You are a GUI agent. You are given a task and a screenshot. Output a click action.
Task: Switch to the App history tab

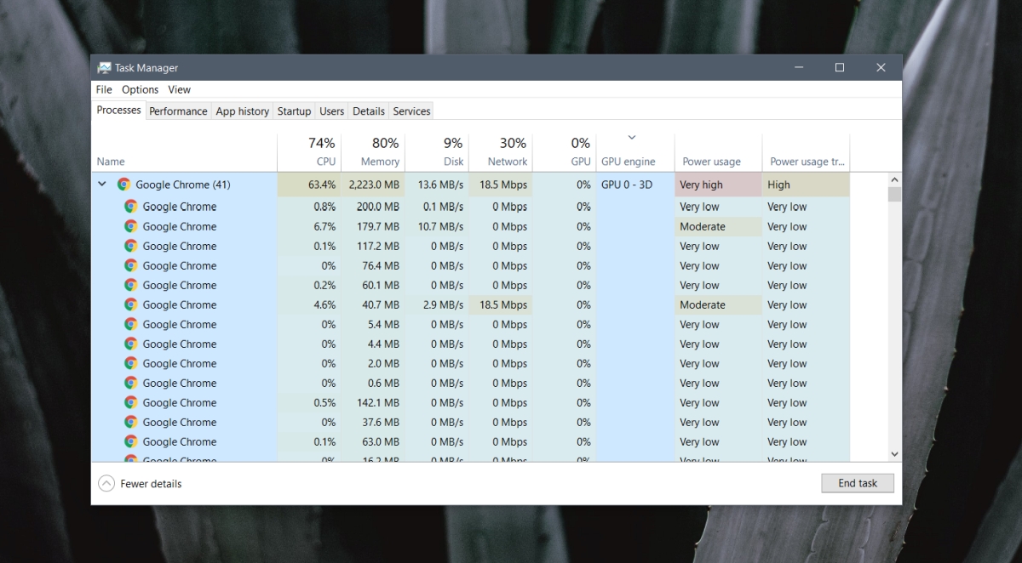pyautogui.click(x=242, y=111)
